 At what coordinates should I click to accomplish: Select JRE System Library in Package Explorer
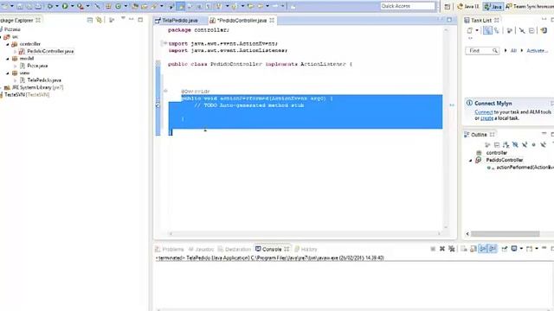click(37, 87)
